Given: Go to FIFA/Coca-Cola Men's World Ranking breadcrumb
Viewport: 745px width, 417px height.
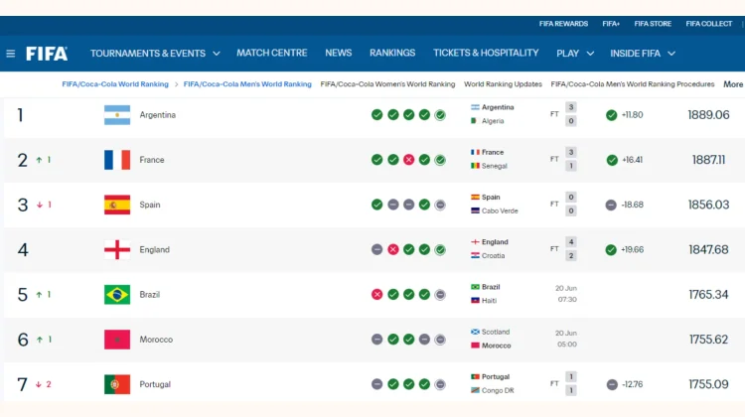Looking at the screenshot, I should (x=247, y=84).
